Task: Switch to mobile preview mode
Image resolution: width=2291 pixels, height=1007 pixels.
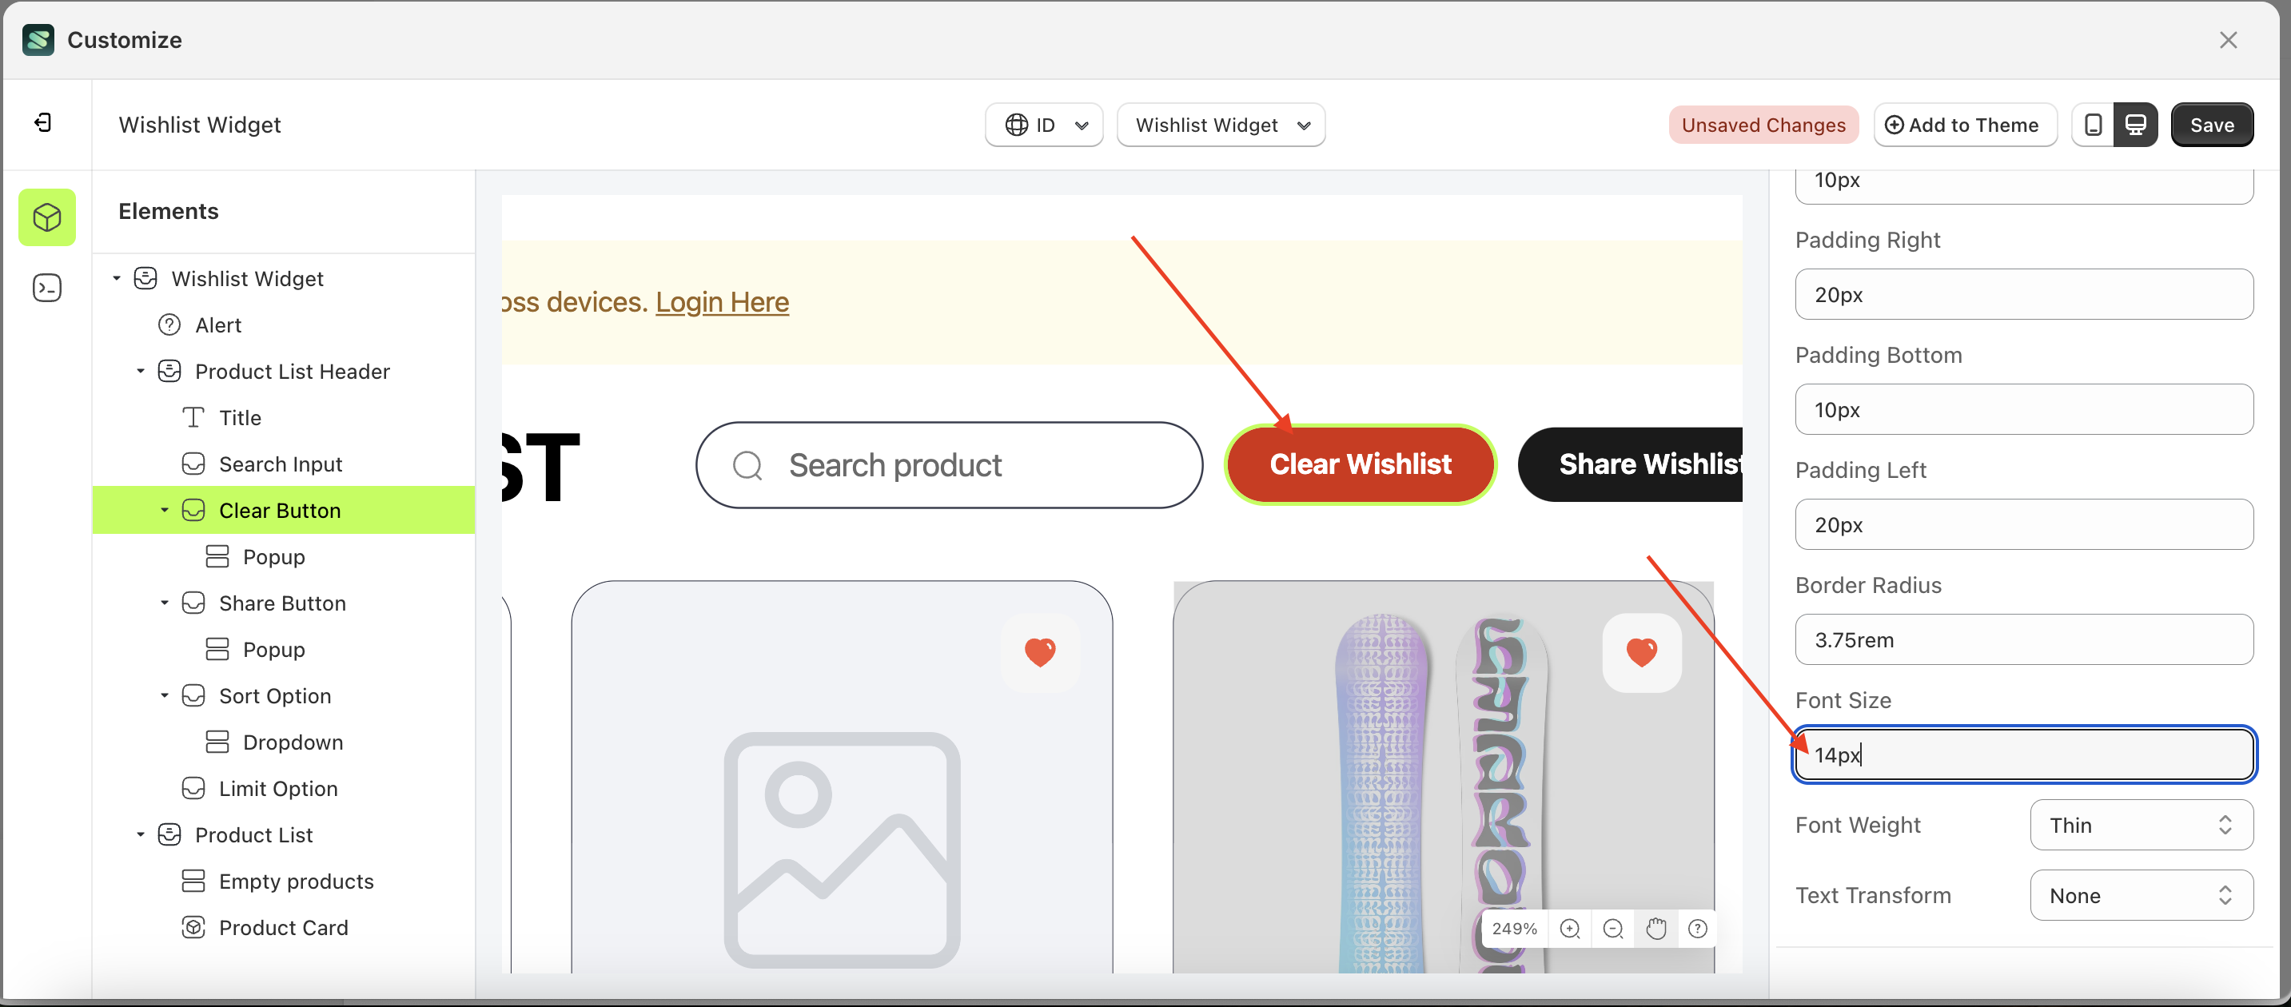Action: [x=2093, y=125]
